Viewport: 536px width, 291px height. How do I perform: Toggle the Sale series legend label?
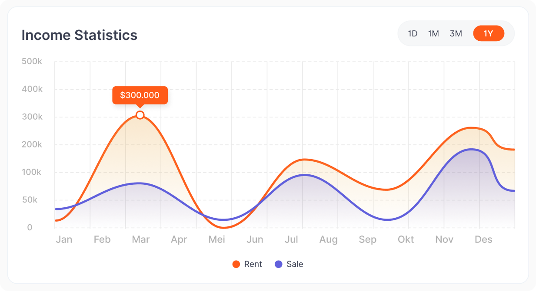click(x=295, y=264)
